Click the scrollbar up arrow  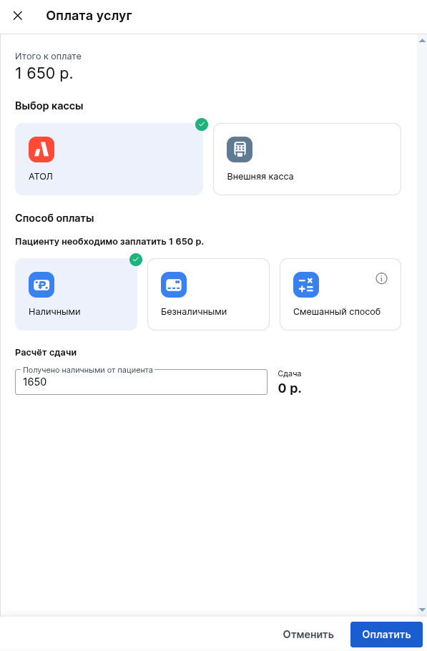pos(422,41)
